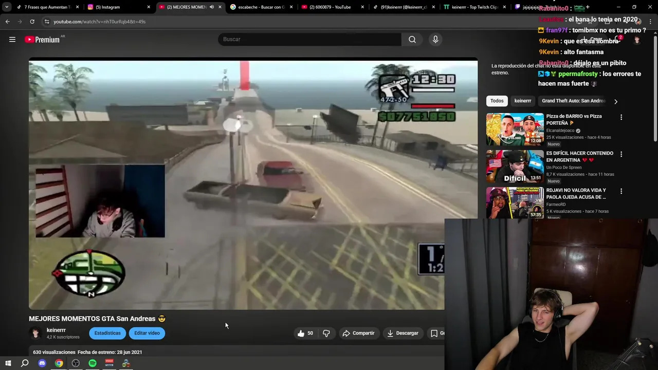This screenshot has height=370, width=658.
Task: Open Estadísticas for this video
Action: point(107,333)
